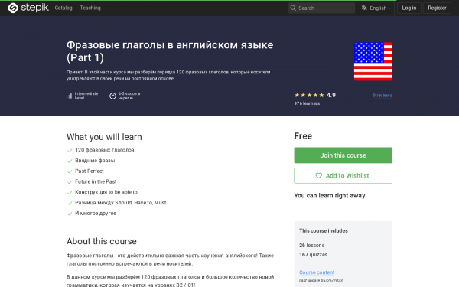The height and width of the screenshot is (287, 459).
Task: Click the 'Intermediate Level' label
Action: tap(86, 96)
